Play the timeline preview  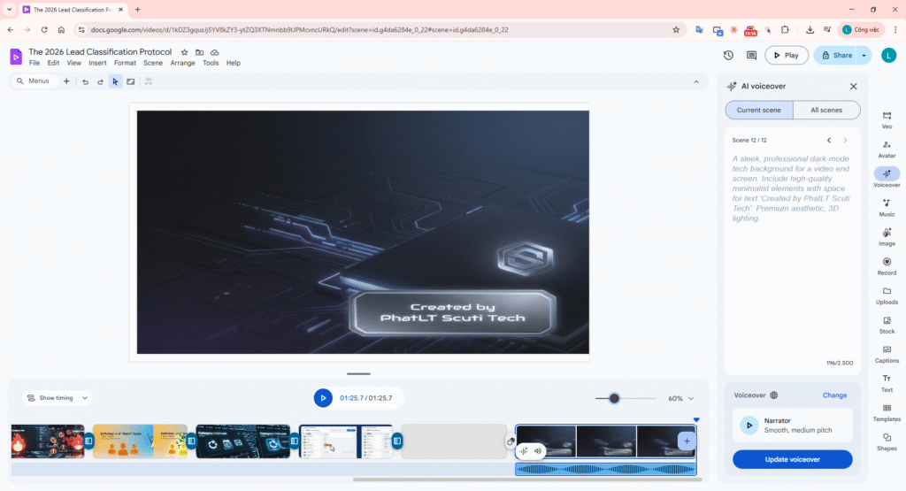(323, 398)
